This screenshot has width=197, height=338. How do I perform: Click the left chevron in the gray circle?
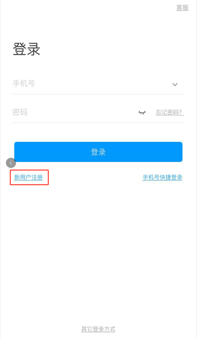pyautogui.click(x=11, y=163)
